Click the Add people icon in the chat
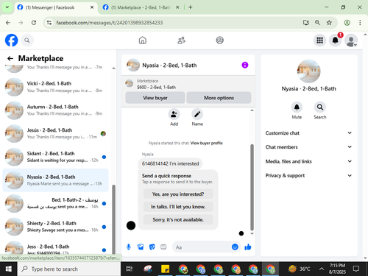This screenshot has width=368, height=276. (x=174, y=114)
